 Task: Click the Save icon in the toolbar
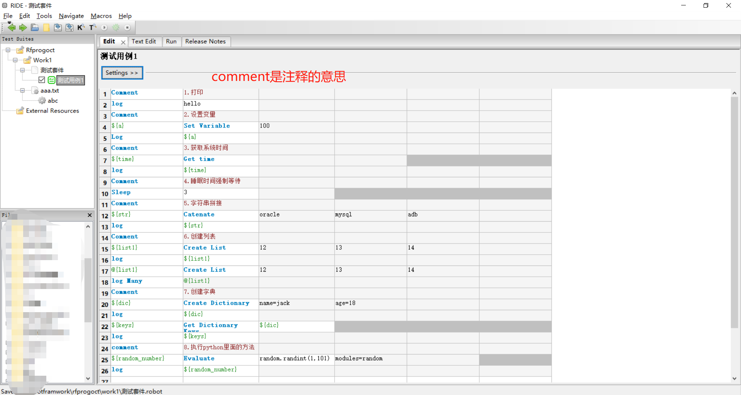(58, 27)
